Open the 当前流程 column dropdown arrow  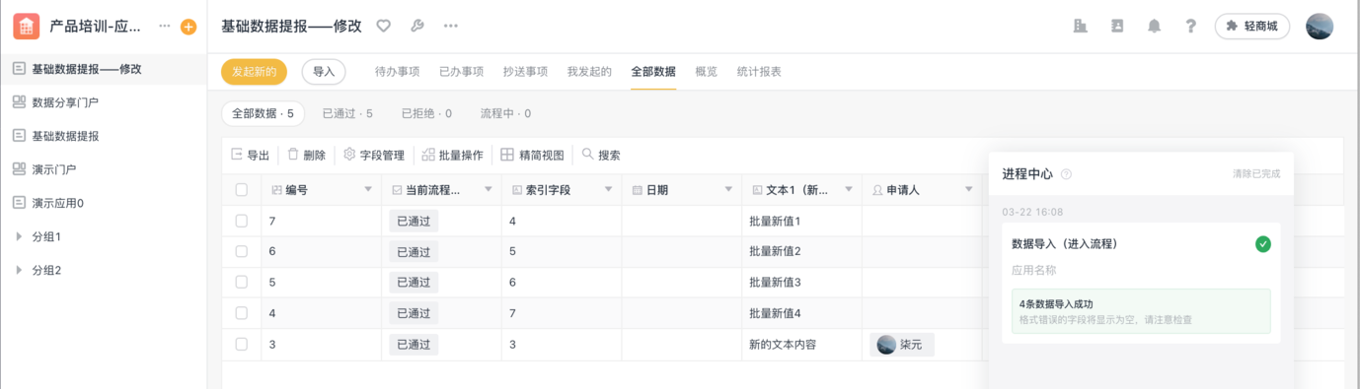point(489,190)
